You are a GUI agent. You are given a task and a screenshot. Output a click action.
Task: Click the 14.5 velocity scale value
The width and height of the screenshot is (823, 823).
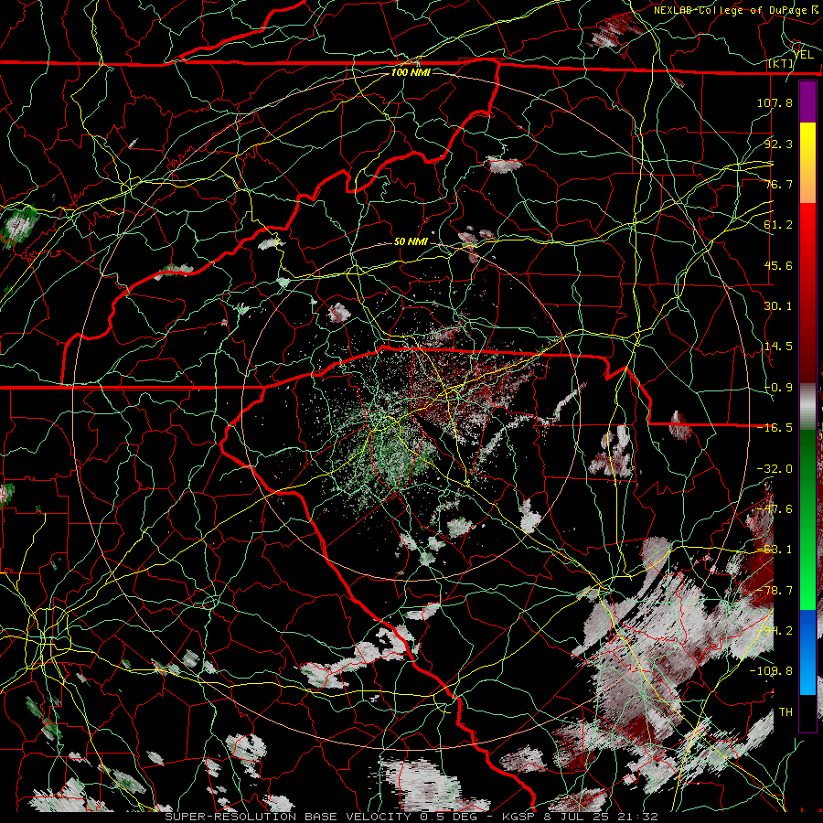778,347
